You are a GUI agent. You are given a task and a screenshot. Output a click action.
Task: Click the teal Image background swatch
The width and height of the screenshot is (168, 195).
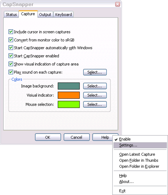coord(69,86)
